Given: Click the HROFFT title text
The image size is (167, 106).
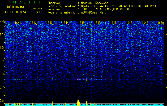Looking at the screenshot, I should pos(27,2).
